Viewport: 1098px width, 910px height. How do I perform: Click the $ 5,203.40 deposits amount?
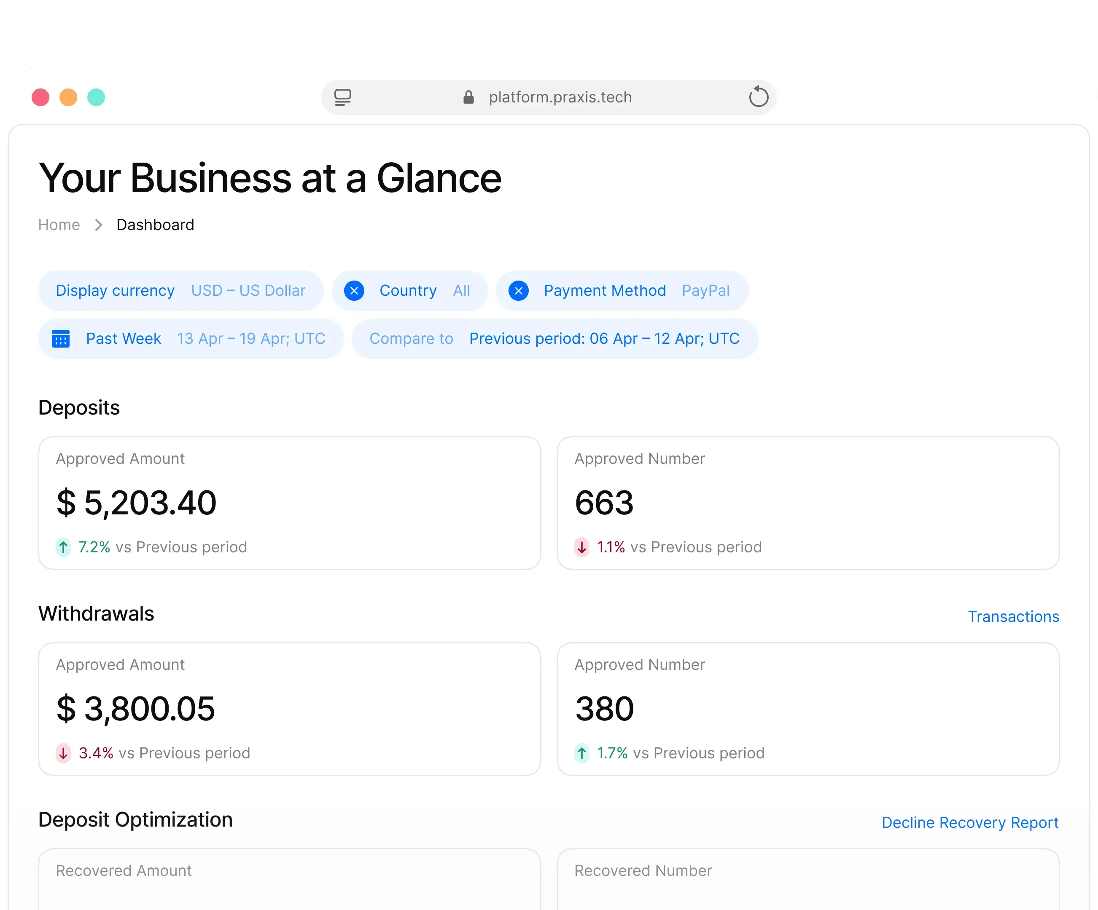137,503
